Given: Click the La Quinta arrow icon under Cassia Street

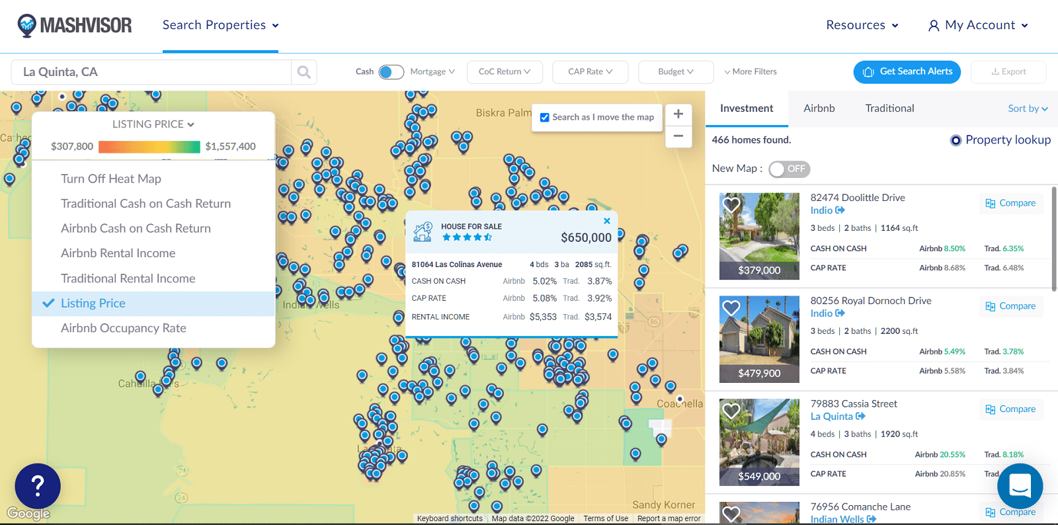Looking at the screenshot, I should (x=860, y=417).
